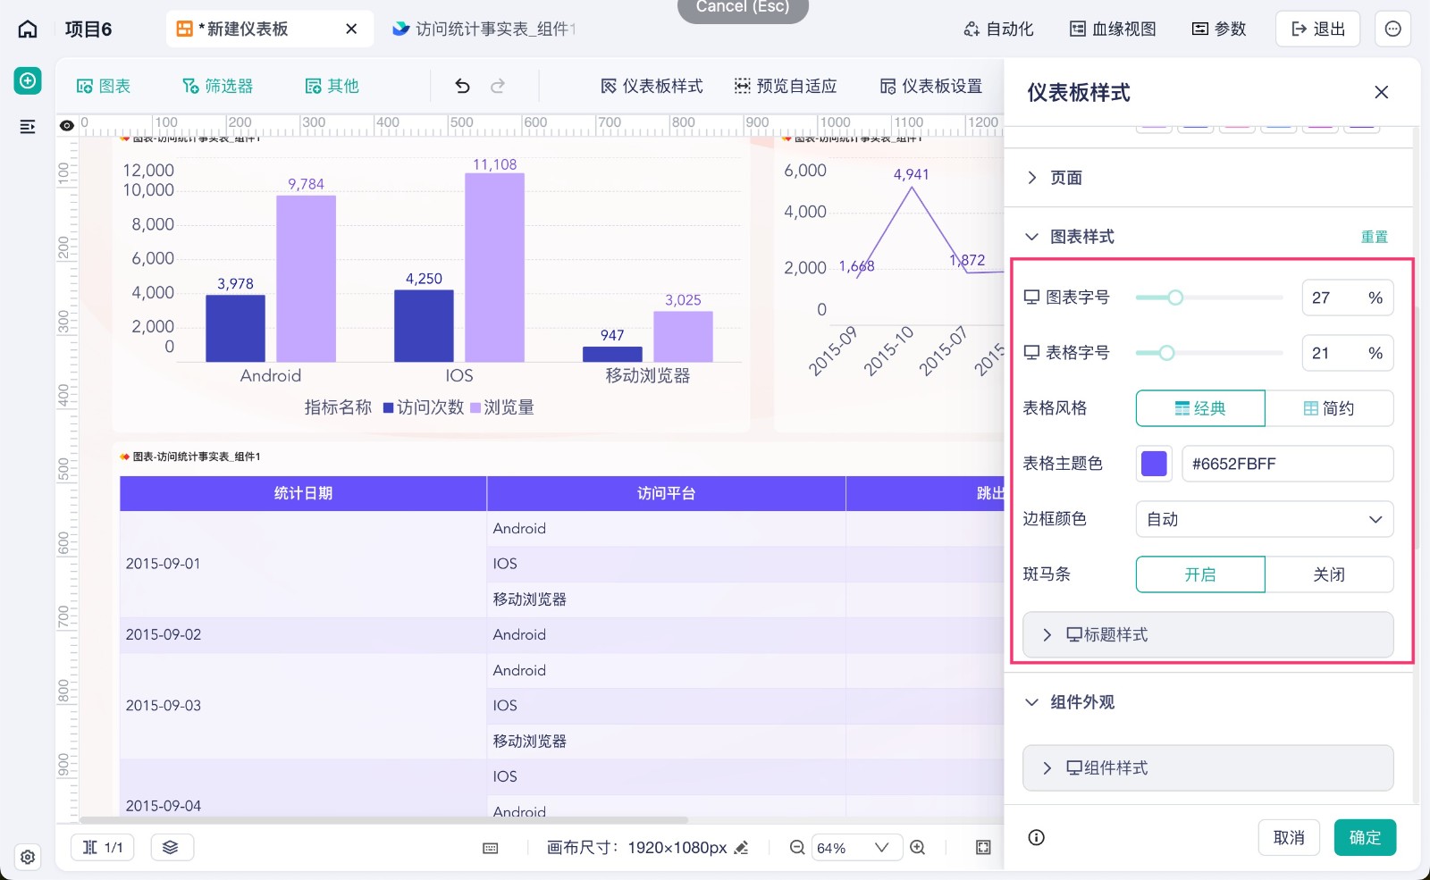Click 预览自适应 in the toolbar

[x=786, y=86]
